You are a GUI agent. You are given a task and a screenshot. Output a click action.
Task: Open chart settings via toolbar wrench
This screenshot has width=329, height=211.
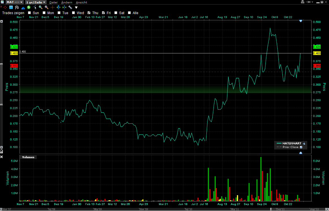pyautogui.click(x=70, y=7)
